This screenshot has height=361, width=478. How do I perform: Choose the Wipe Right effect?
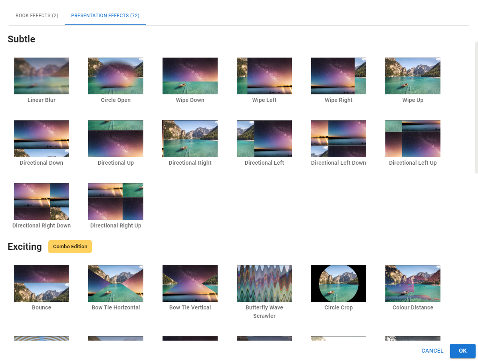339,76
